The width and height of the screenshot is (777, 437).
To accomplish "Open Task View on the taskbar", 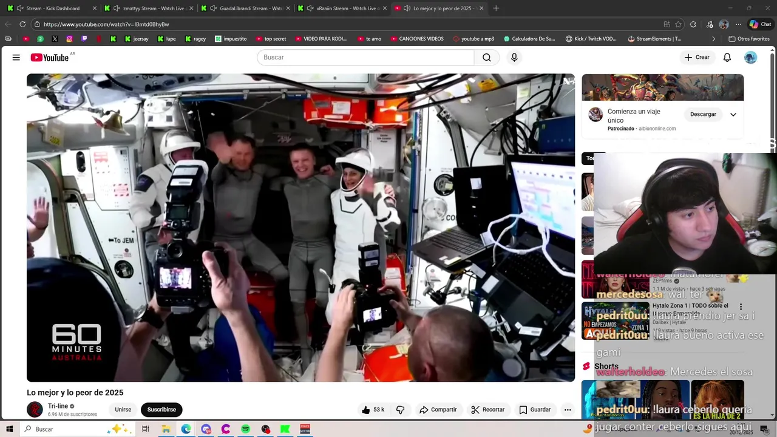I will pyautogui.click(x=146, y=429).
